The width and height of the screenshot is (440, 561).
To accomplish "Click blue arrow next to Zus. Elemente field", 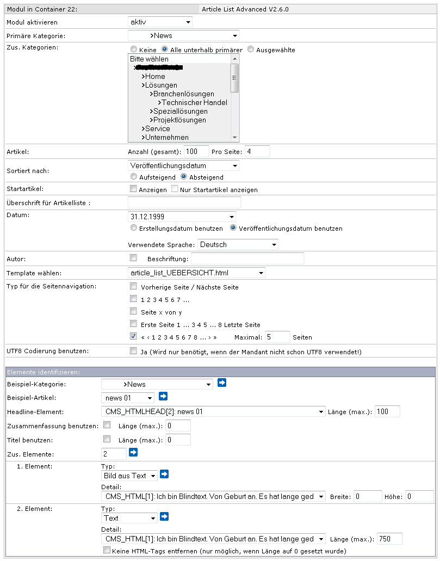I will (133, 452).
